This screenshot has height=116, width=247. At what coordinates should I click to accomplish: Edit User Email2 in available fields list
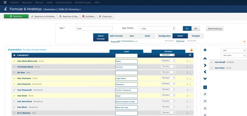click(212, 62)
